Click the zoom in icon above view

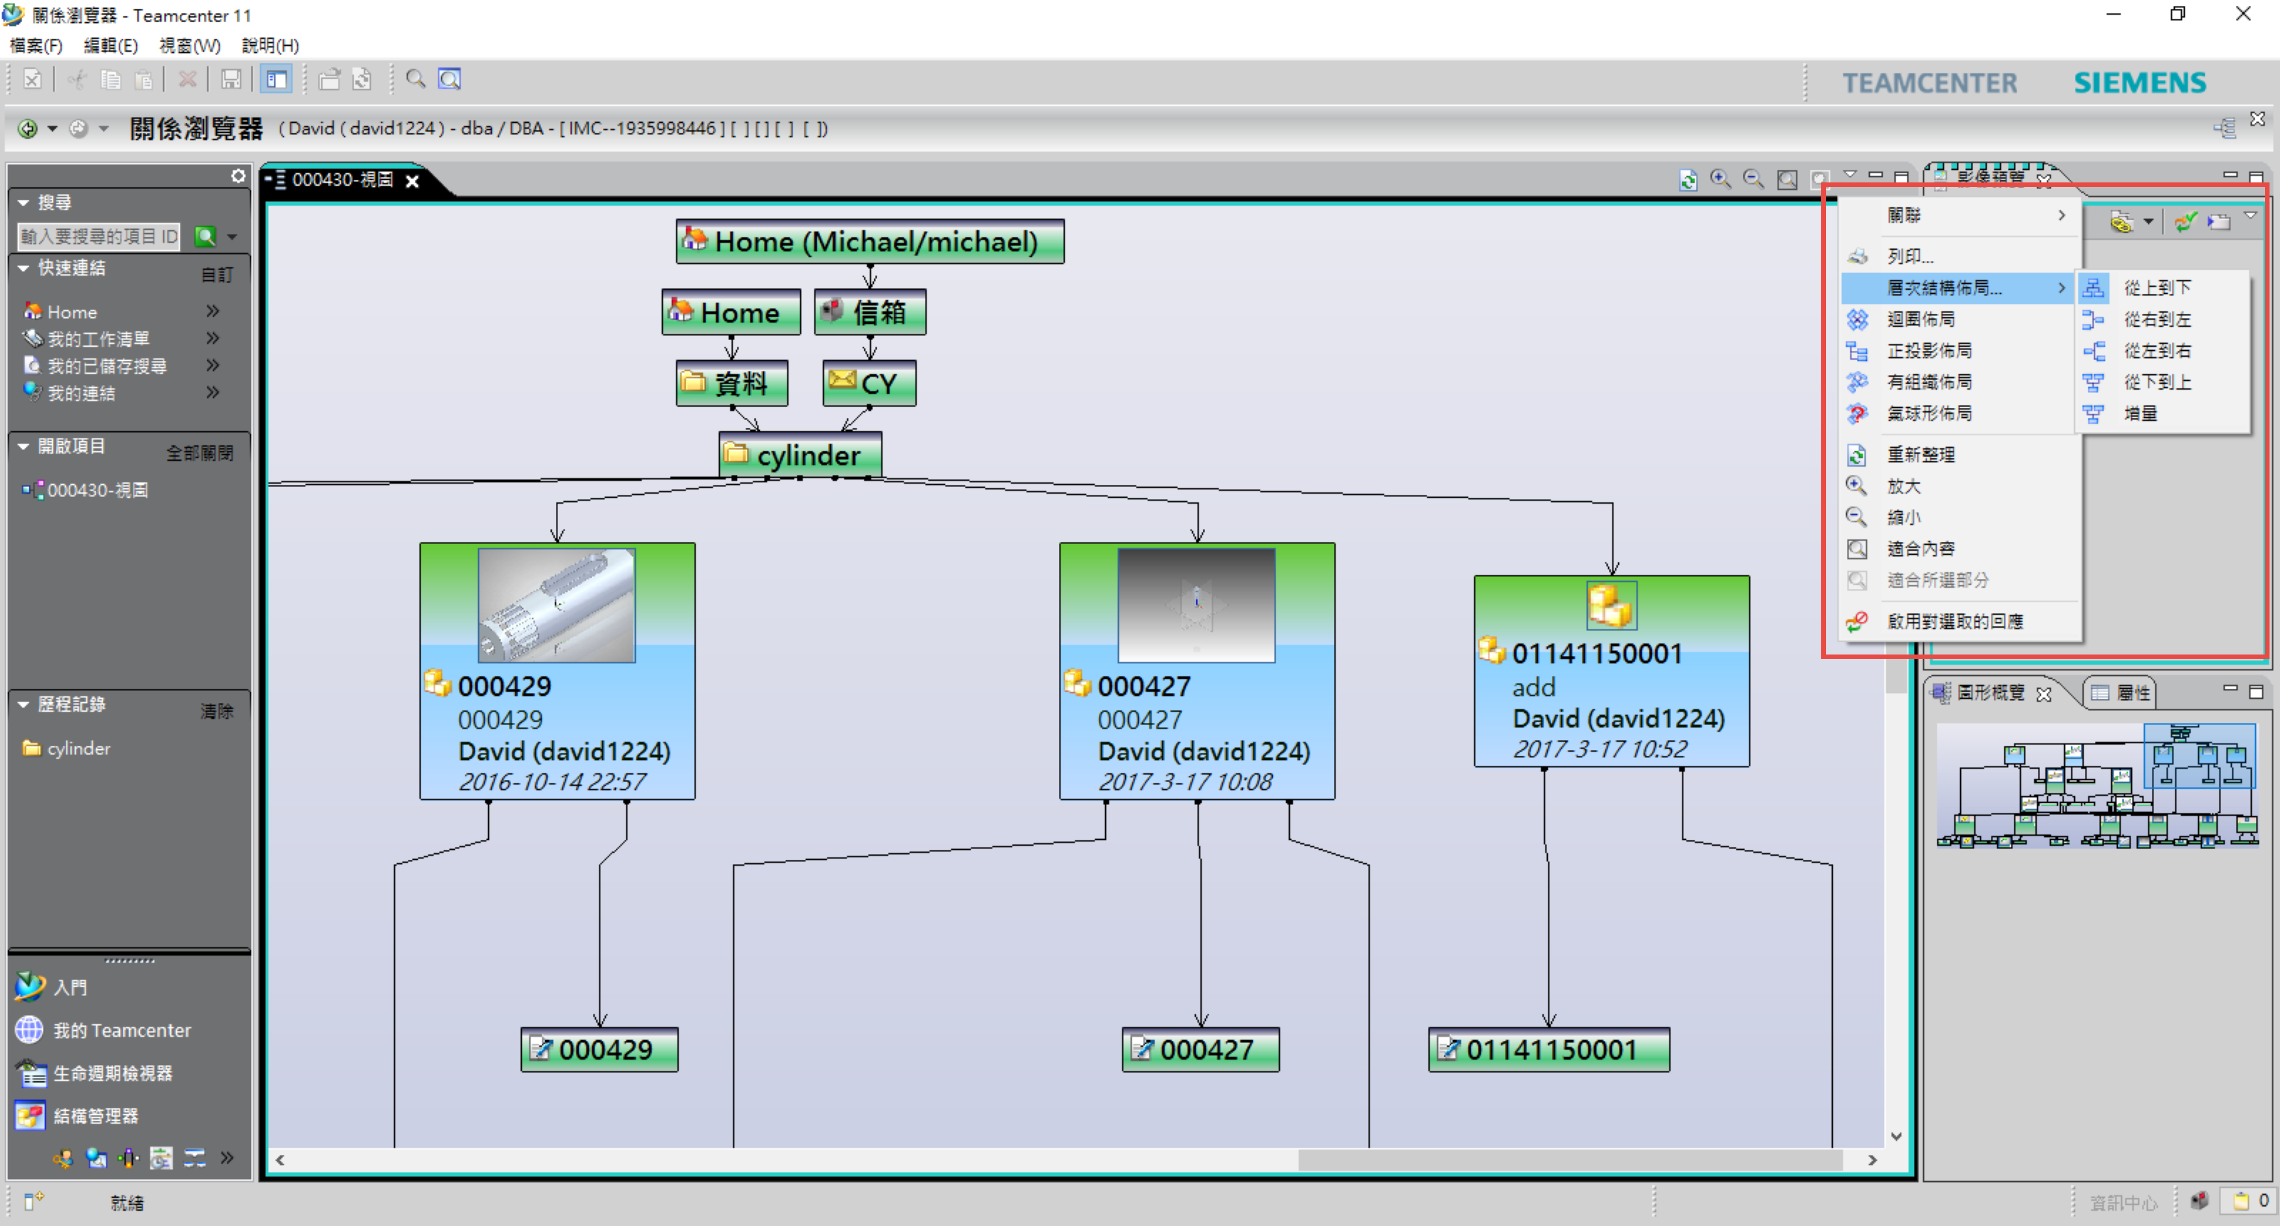tap(1720, 179)
